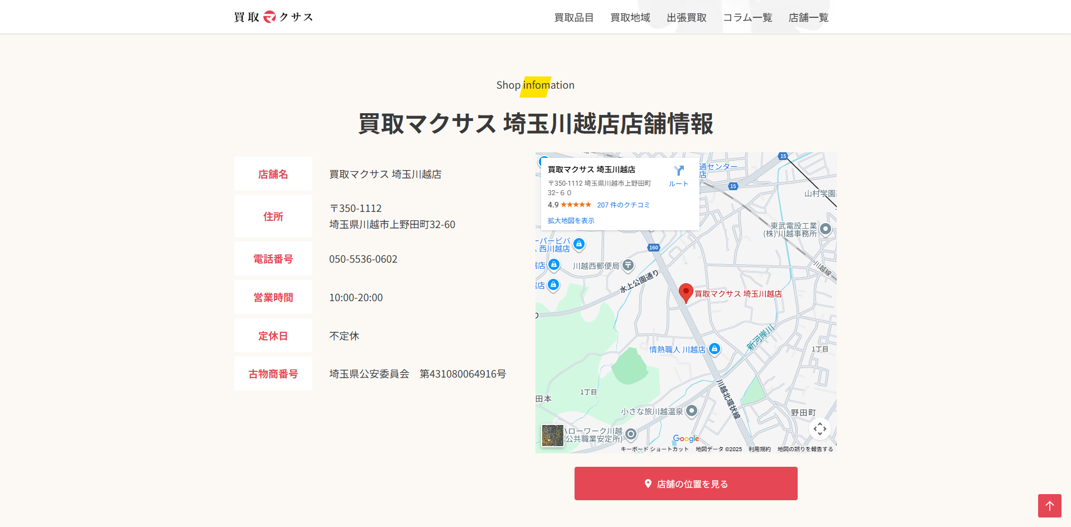Screen dimensions: 1071x527
Task: Open 出張買取 navigation item
Action: click(687, 18)
